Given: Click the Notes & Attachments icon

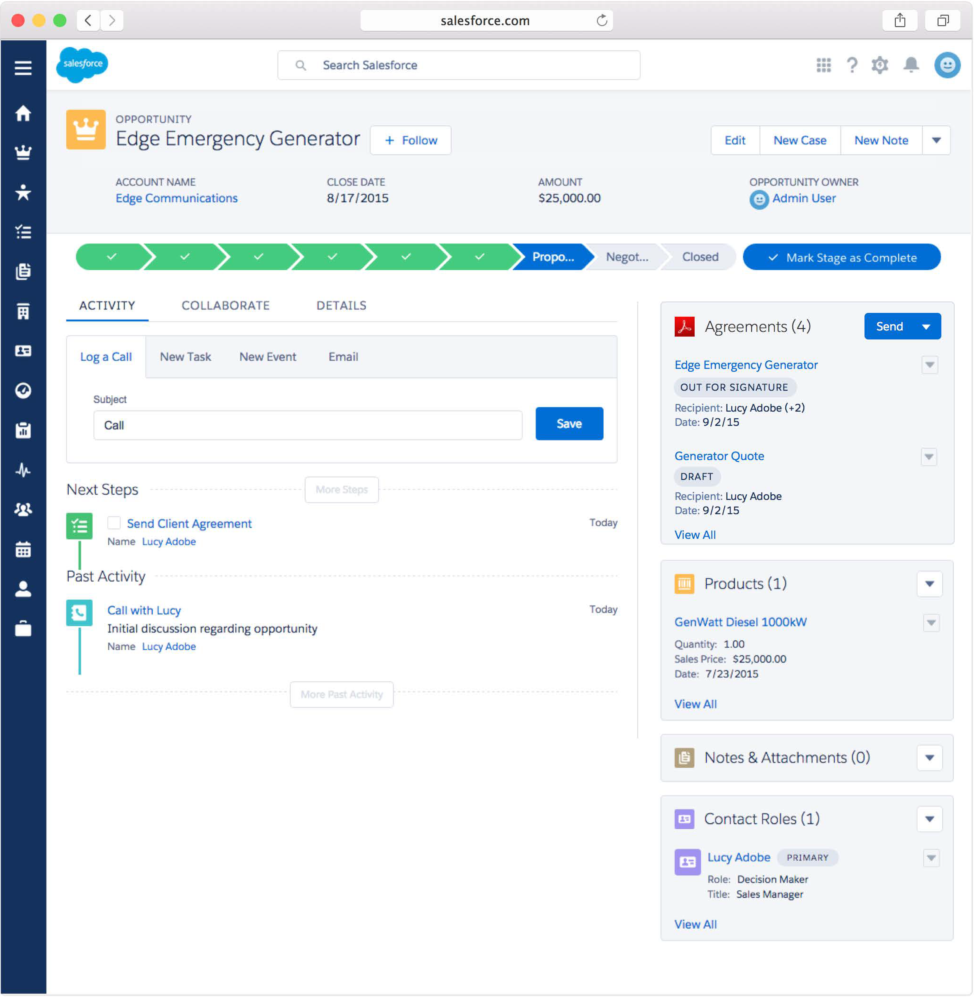Looking at the screenshot, I should pos(685,758).
